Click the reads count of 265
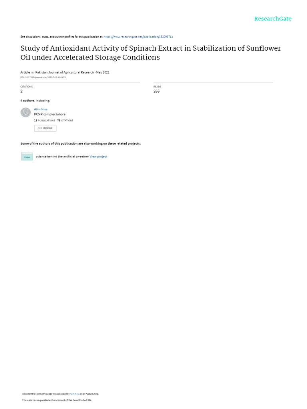Image resolution: width=307 pixels, height=409 pixels. pos(156,91)
